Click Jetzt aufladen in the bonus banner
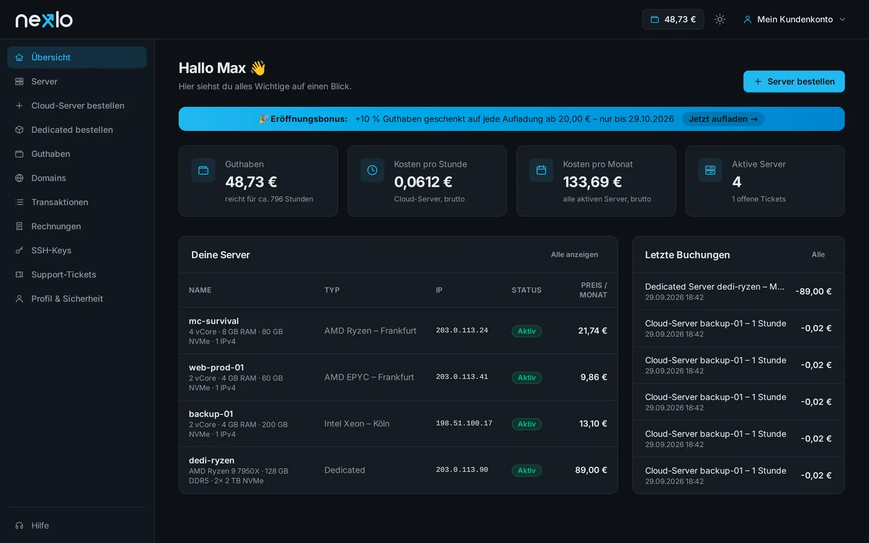This screenshot has width=869, height=543. coord(723,119)
